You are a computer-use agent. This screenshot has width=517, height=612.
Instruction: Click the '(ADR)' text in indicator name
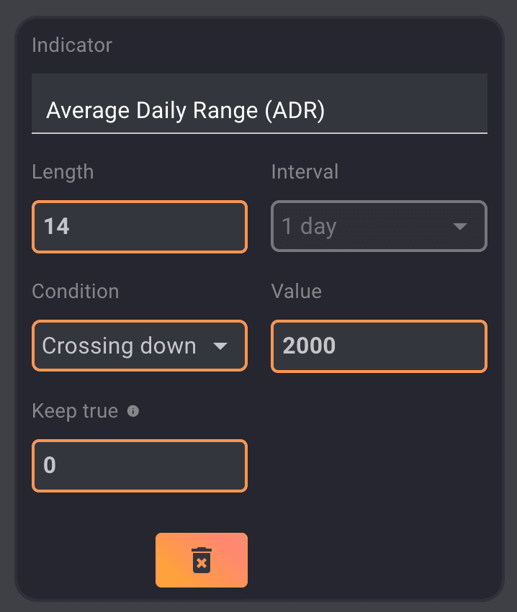point(294,111)
